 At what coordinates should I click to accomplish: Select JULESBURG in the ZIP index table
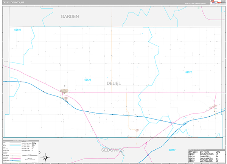[x=206, y=161]
